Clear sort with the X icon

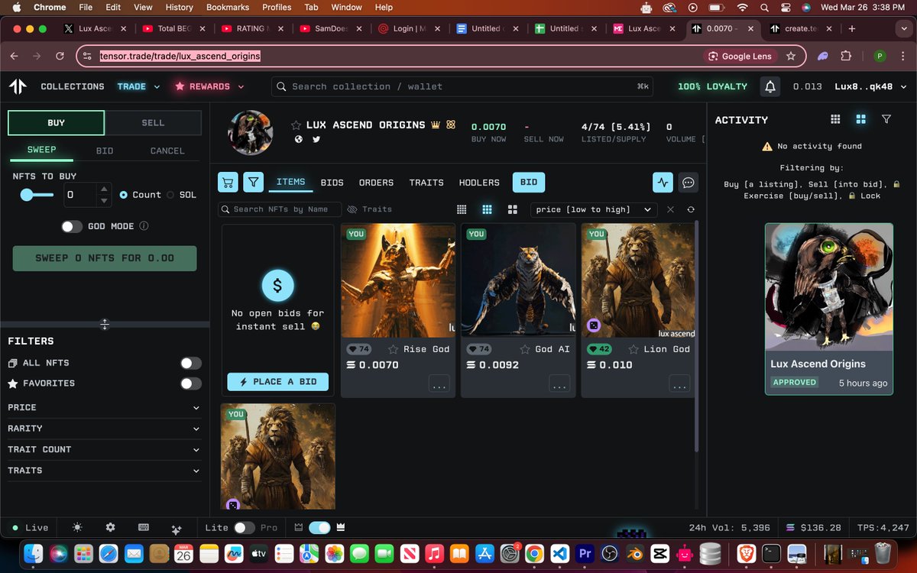(x=670, y=209)
